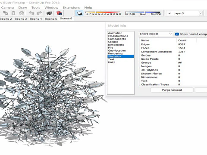The height and width of the screenshot is (155, 207).
Task: Open the Extensions menu
Action: pos(71,7)
